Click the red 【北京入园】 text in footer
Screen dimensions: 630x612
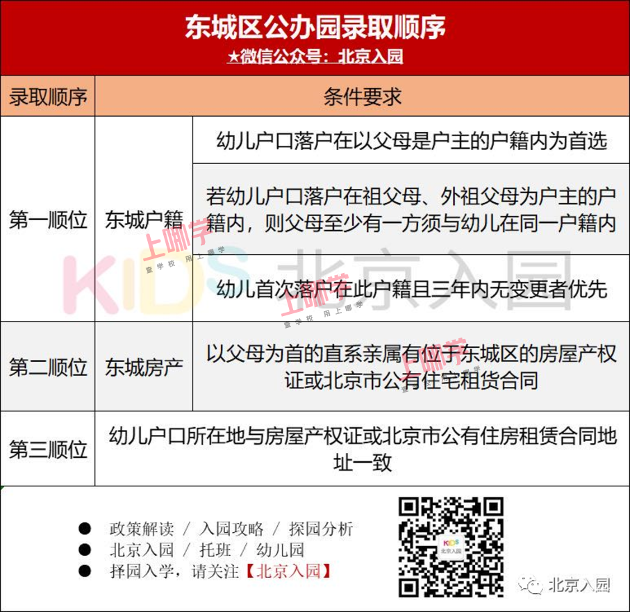(287, 571)
